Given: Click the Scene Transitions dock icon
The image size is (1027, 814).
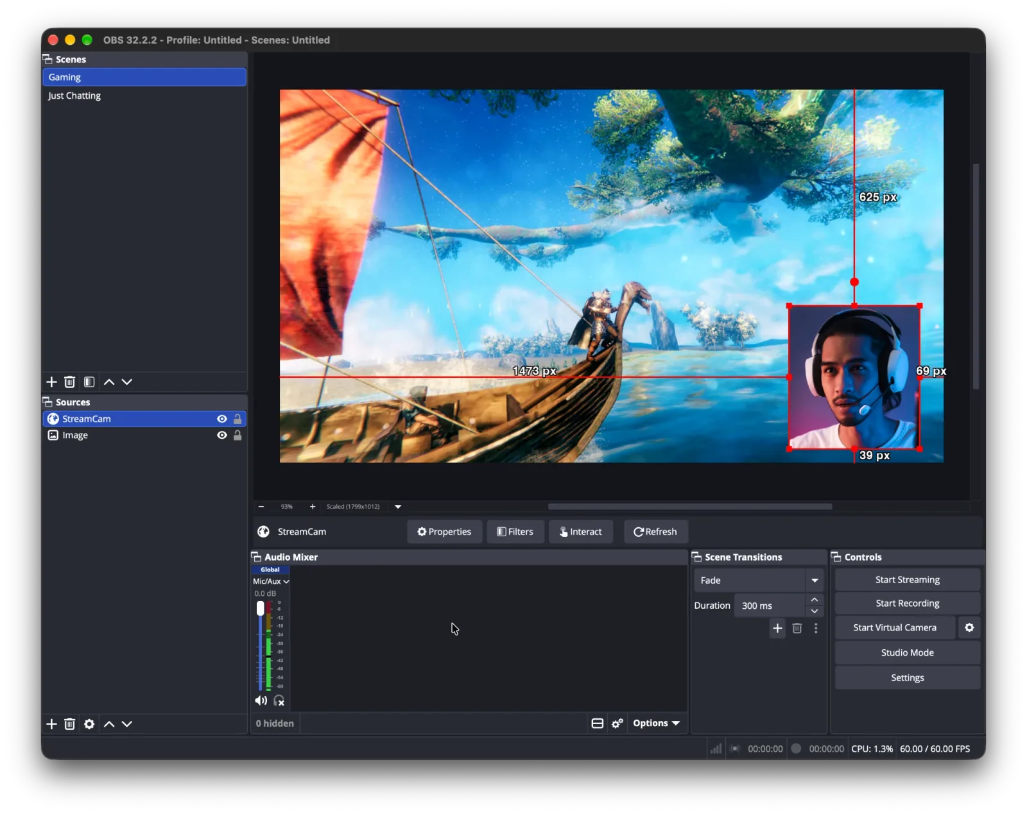Looking at the screenshot, I should pos(696,557).
